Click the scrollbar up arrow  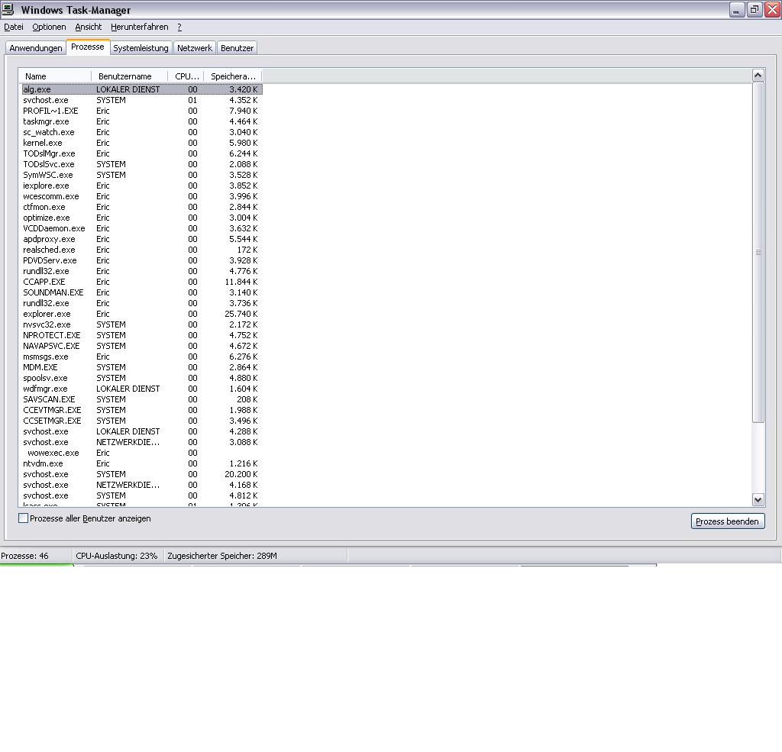coord(758,76)
